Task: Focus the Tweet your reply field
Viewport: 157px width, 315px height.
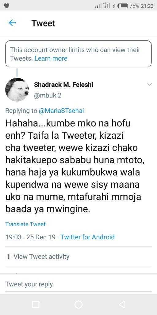Action: [x=78, y=284]
